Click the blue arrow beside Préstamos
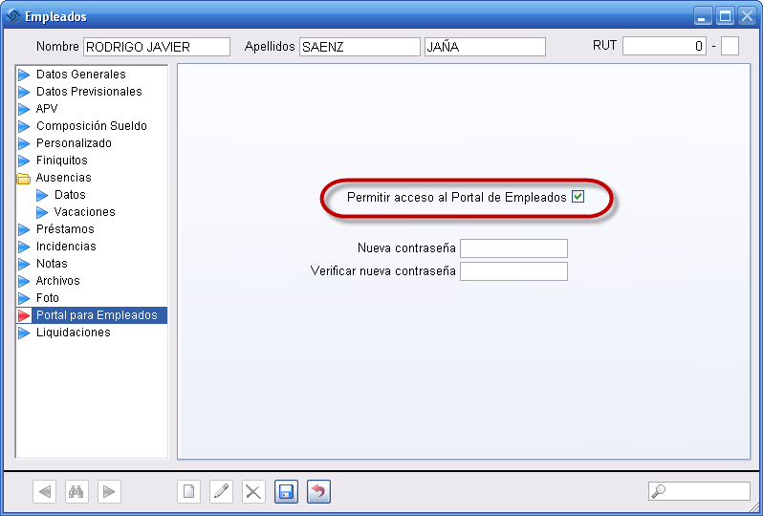 pos(24,229)
